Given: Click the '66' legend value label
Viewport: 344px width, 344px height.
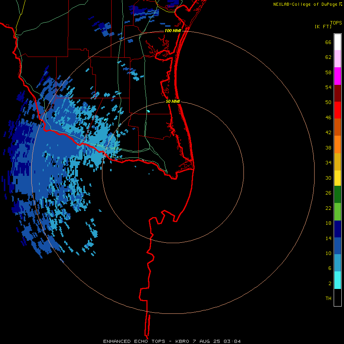Looking at the screenshot, I should 328,42.
